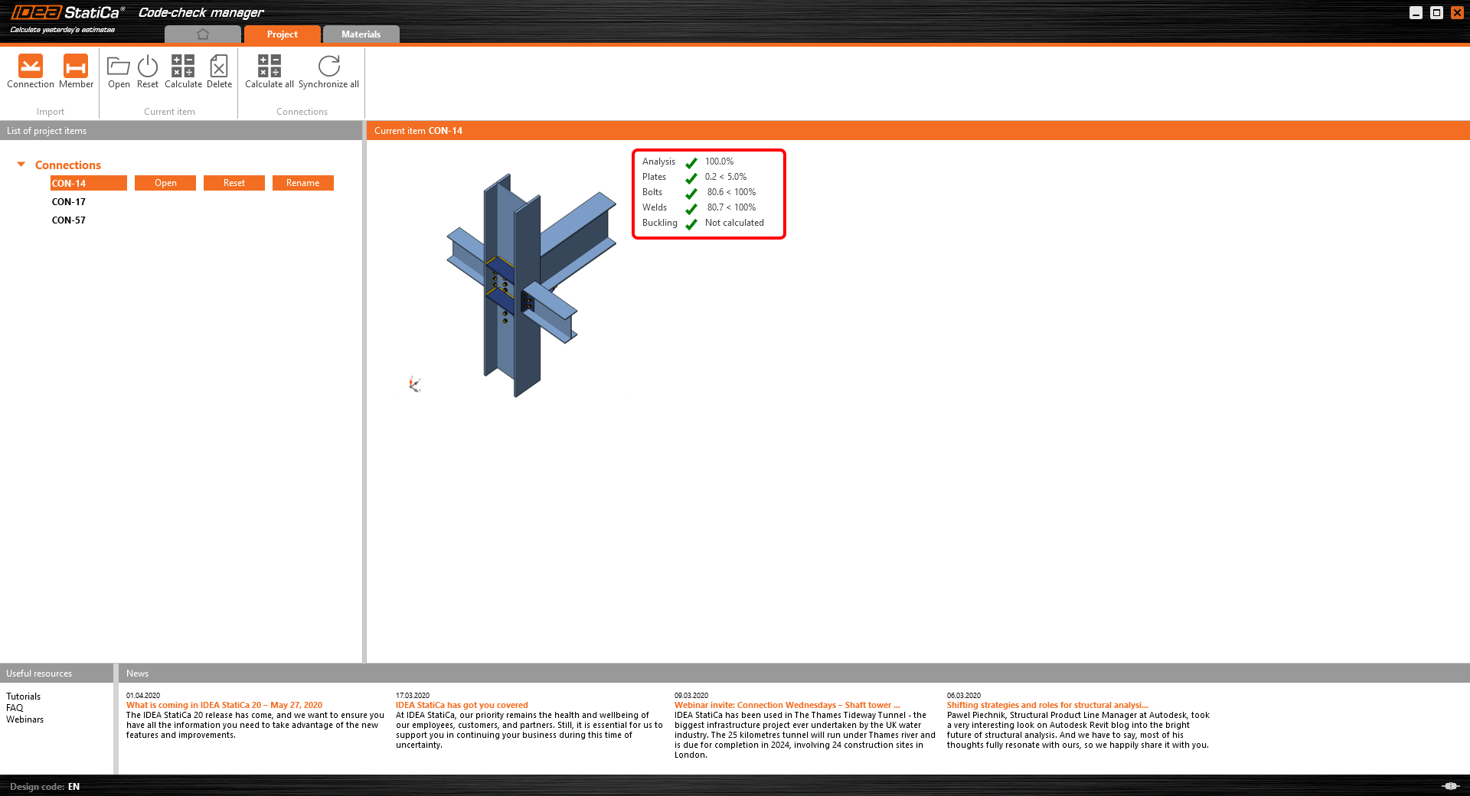This screenshot has width=1470, height=796.
Task: Collapse the Connections tree group
Action: pyautogui.click(x=21, y=165)
